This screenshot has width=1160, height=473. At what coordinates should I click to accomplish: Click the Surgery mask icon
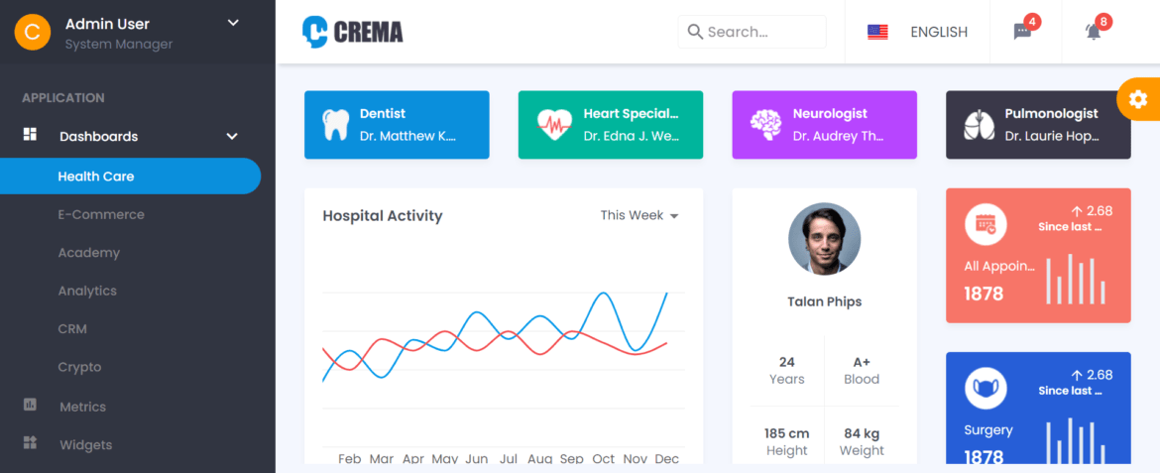986,389
